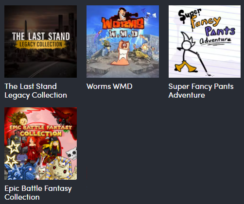Open The Last Stand Legacy Collection cover art
244x204 pixels.
[x=40, y=41]
